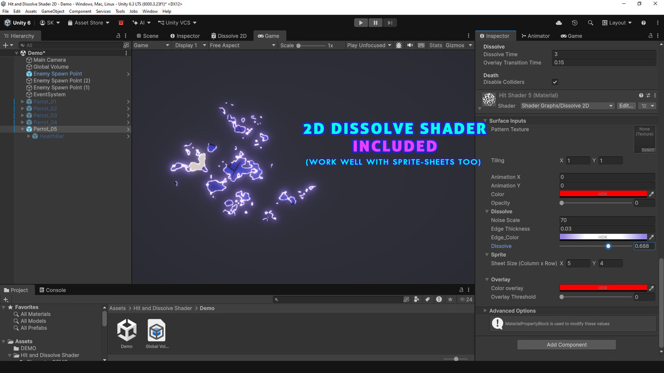Open Game view panel options kebab menu

click(x=469, y=36)
